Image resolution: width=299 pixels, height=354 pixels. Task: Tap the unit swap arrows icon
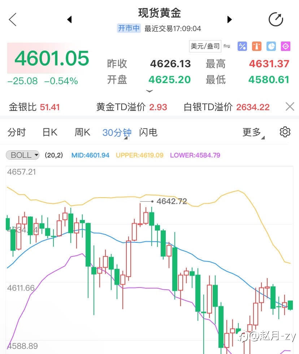(227, 46)
